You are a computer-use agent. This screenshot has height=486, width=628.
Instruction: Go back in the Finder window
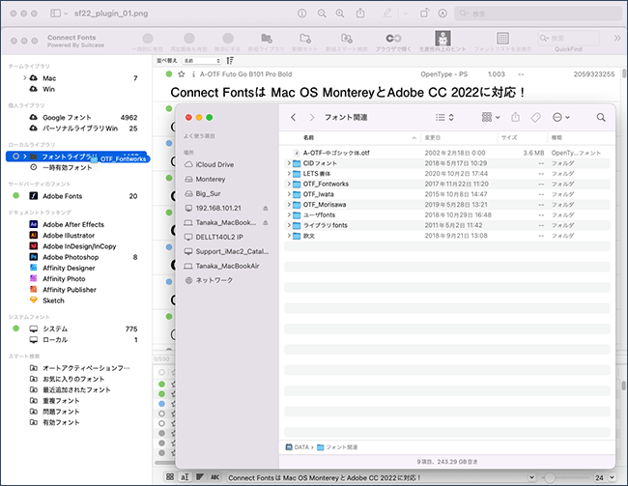(293, 117)
